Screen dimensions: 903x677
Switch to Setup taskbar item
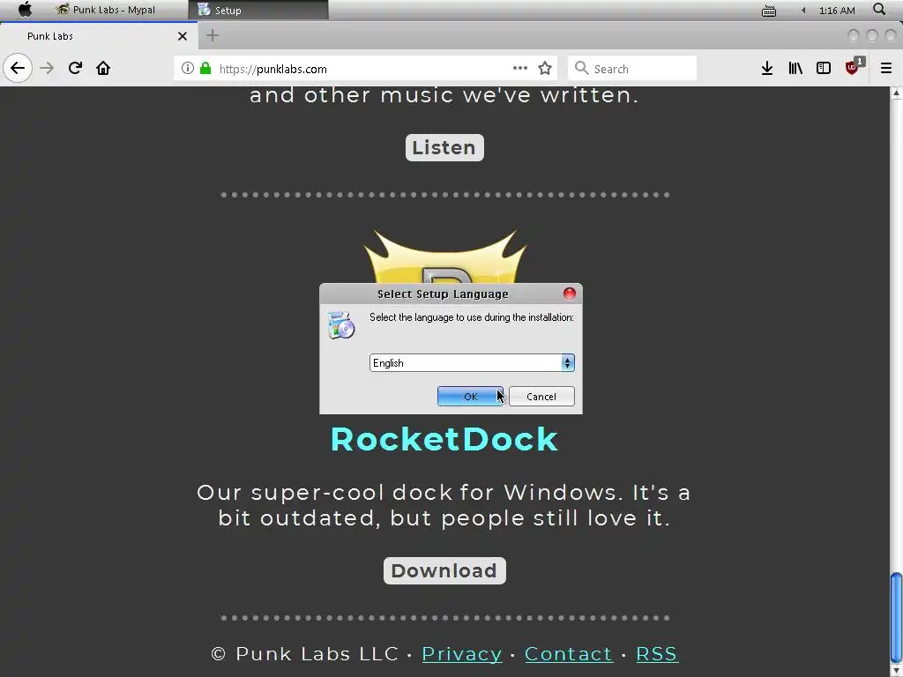pyautogui.click(x=258, y=10)
